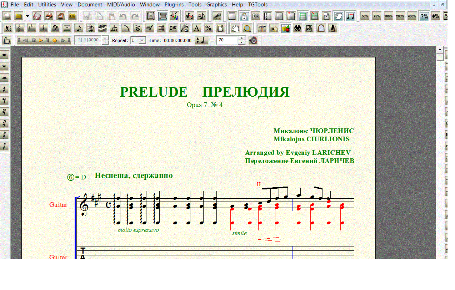455x290 pixels.
Task: Open the MIDI/Audio menu
Action: (x=121, y=5)
